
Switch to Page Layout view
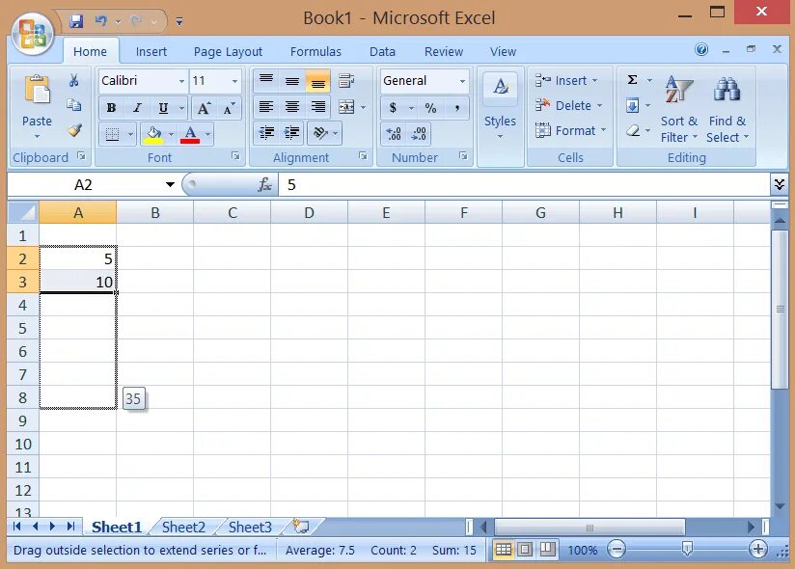click(x=525, y=550)
